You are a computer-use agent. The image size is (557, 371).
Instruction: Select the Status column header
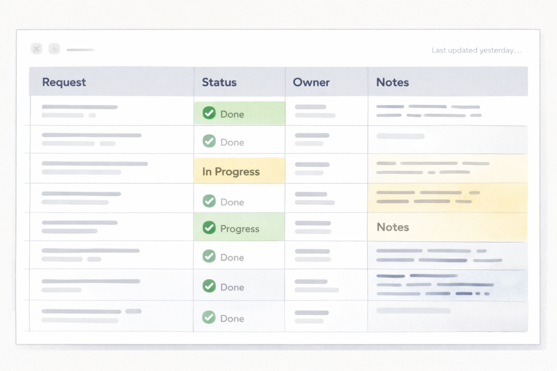point(219,82)
